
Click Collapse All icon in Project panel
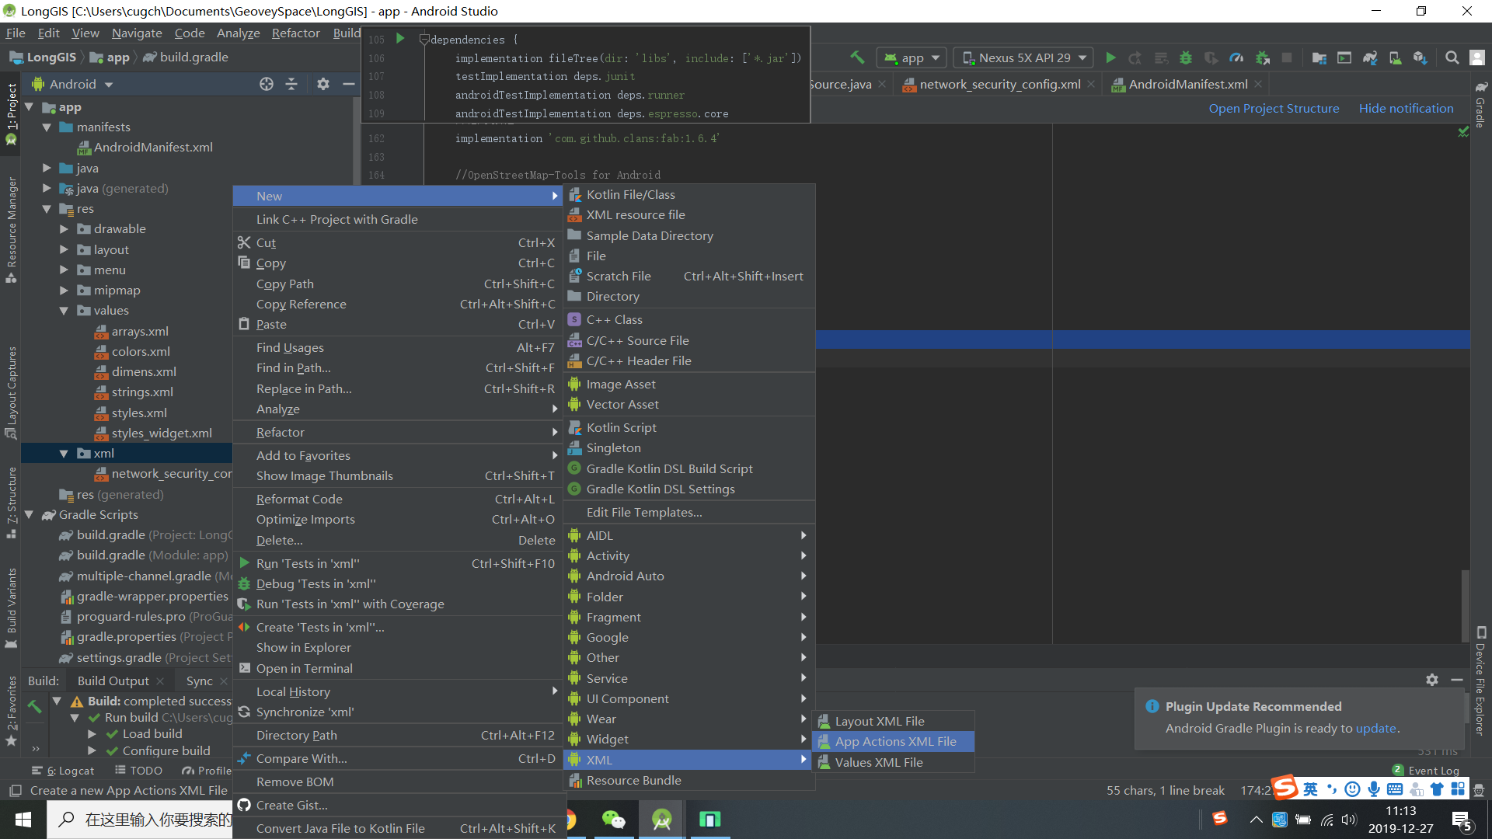291,84
